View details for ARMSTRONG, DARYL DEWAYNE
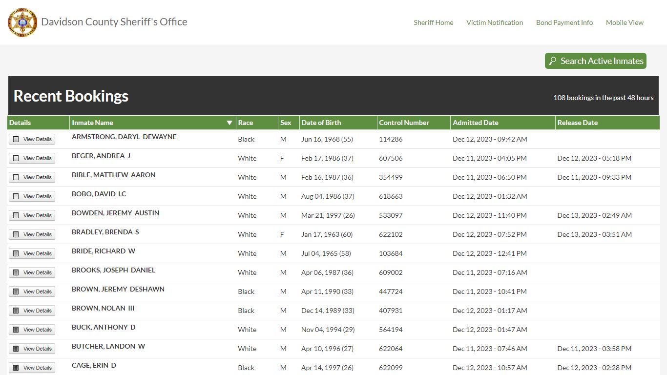Image resolution: width=667 pixels, height=375 pixels. point(32,139)
